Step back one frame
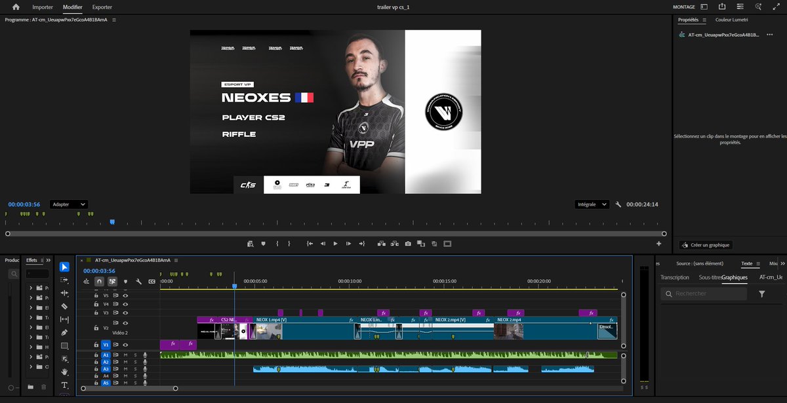 [323, 244]
